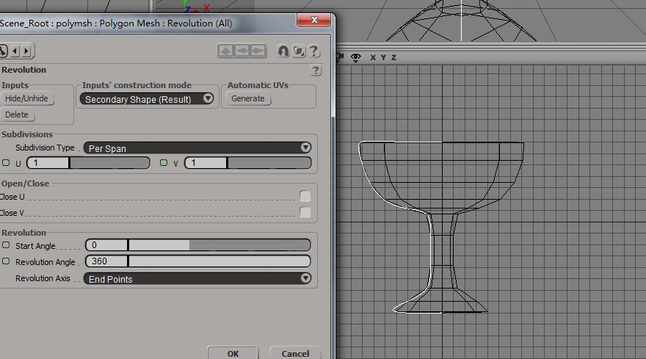Click the Revolution section help icon
The width and height of the screenshot is (646, 359).
(316, 70)
